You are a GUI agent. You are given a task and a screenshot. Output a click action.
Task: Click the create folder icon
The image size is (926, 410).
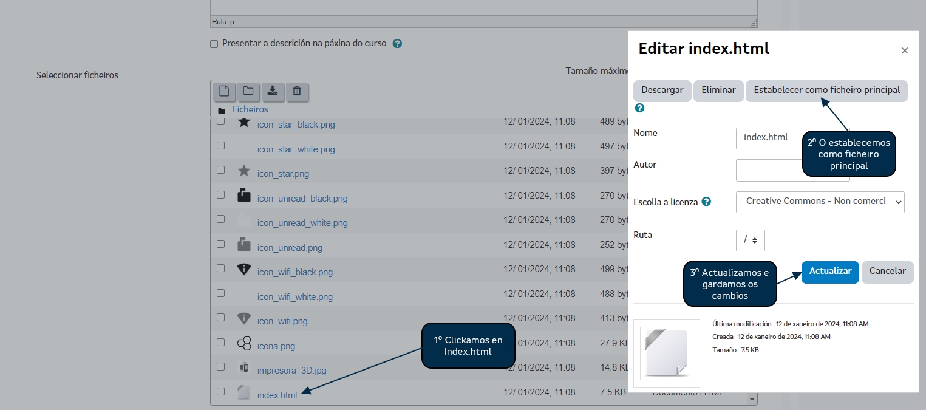pyautogui.click(x=248, y=91)
